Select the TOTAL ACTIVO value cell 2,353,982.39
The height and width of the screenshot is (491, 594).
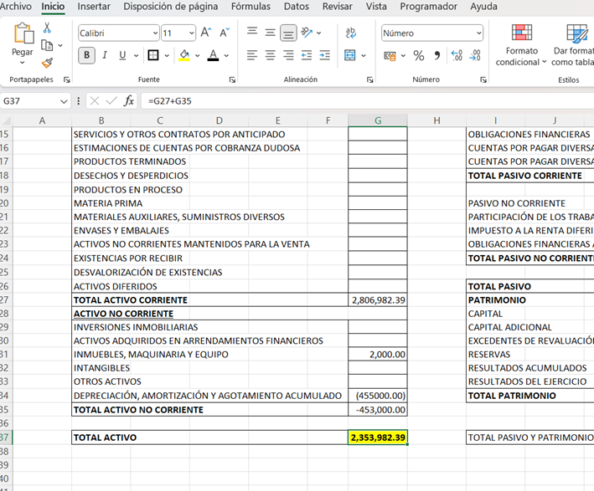378,437
